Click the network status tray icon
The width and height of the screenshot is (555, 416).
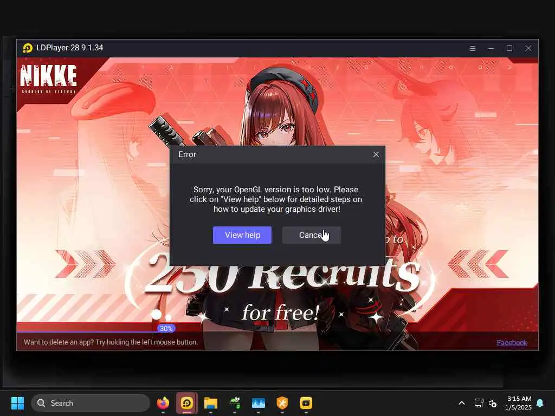pos(479,403)
